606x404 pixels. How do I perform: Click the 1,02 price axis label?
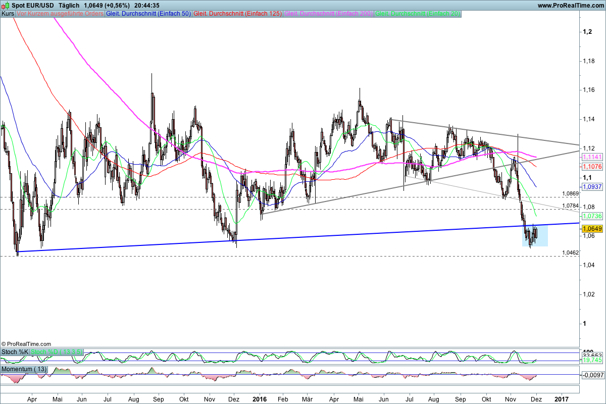tap(588, 294)
